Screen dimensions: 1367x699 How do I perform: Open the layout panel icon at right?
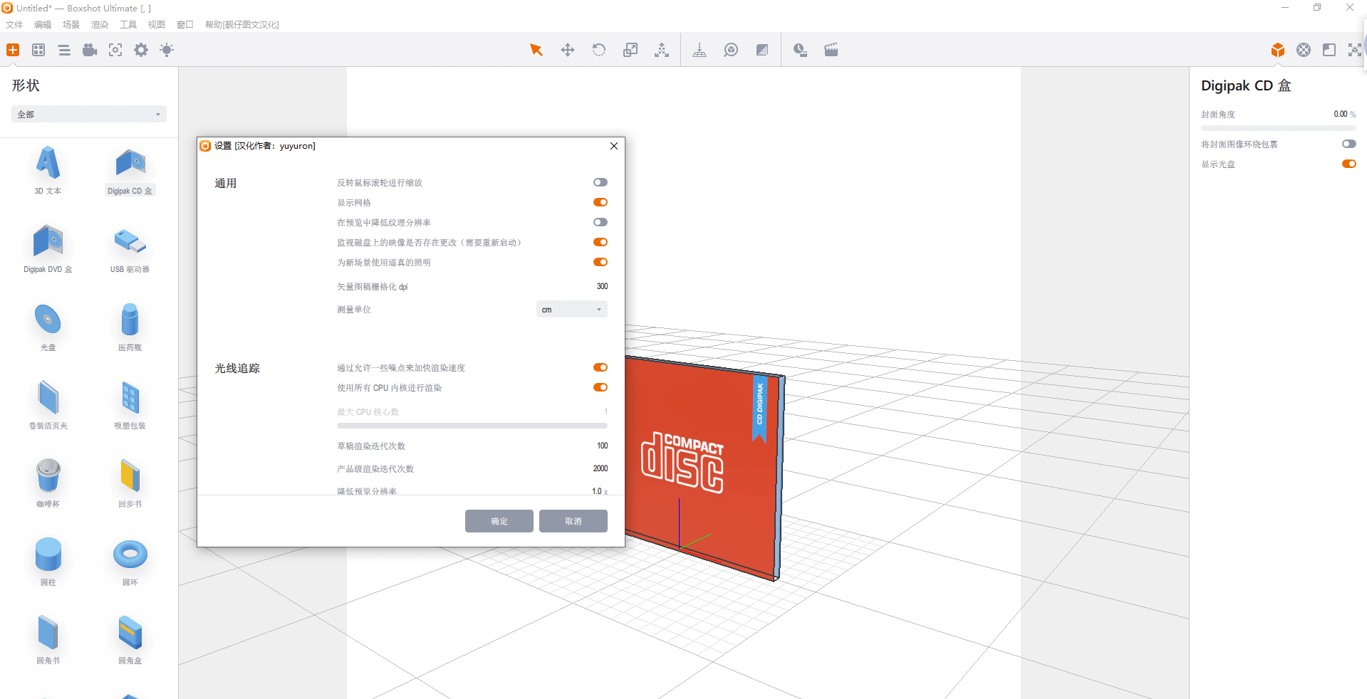point(1329,50)
